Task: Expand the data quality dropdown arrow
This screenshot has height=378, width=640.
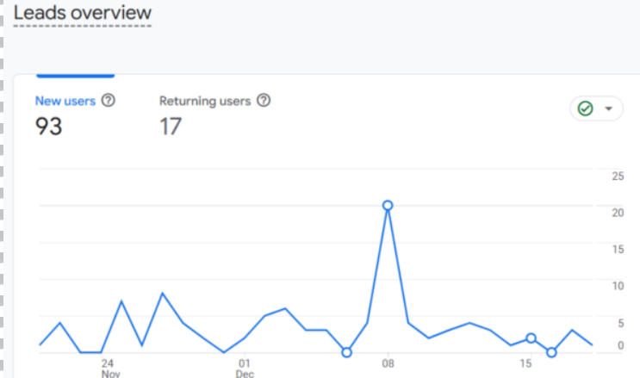Action: (609, 108)
